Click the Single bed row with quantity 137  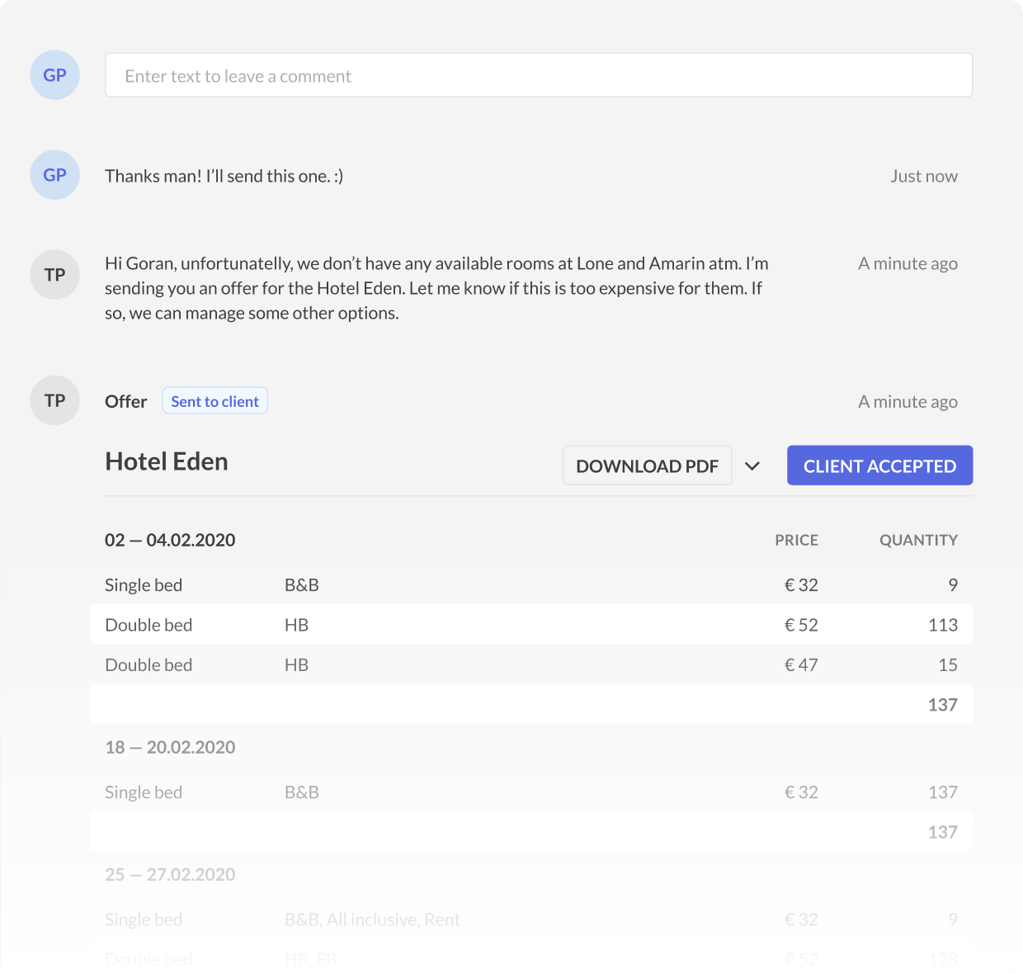pyautogui.click(x=530, y=792)
